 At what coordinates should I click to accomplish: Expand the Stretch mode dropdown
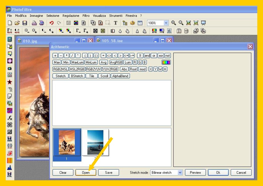180,173
